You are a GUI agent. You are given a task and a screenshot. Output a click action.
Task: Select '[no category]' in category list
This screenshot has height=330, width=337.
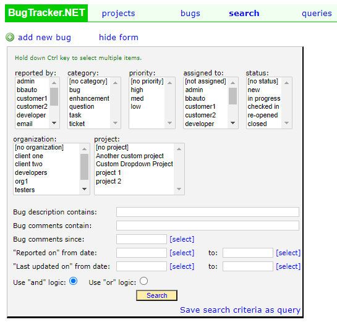tap(89, 81)
